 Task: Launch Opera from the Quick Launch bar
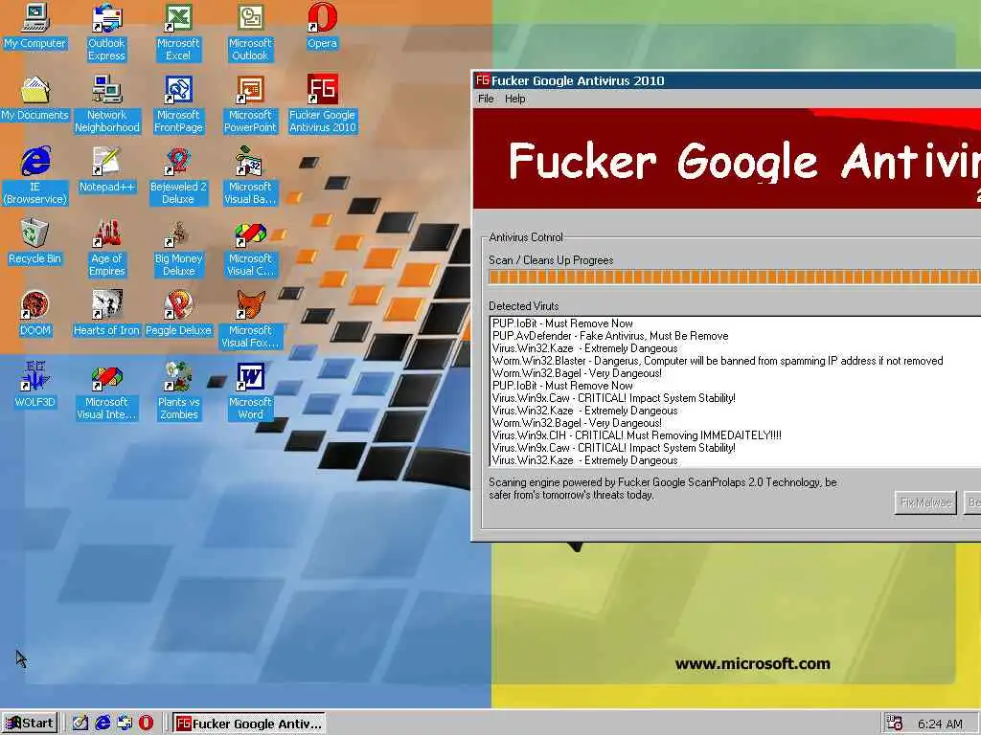pos(146,724)
